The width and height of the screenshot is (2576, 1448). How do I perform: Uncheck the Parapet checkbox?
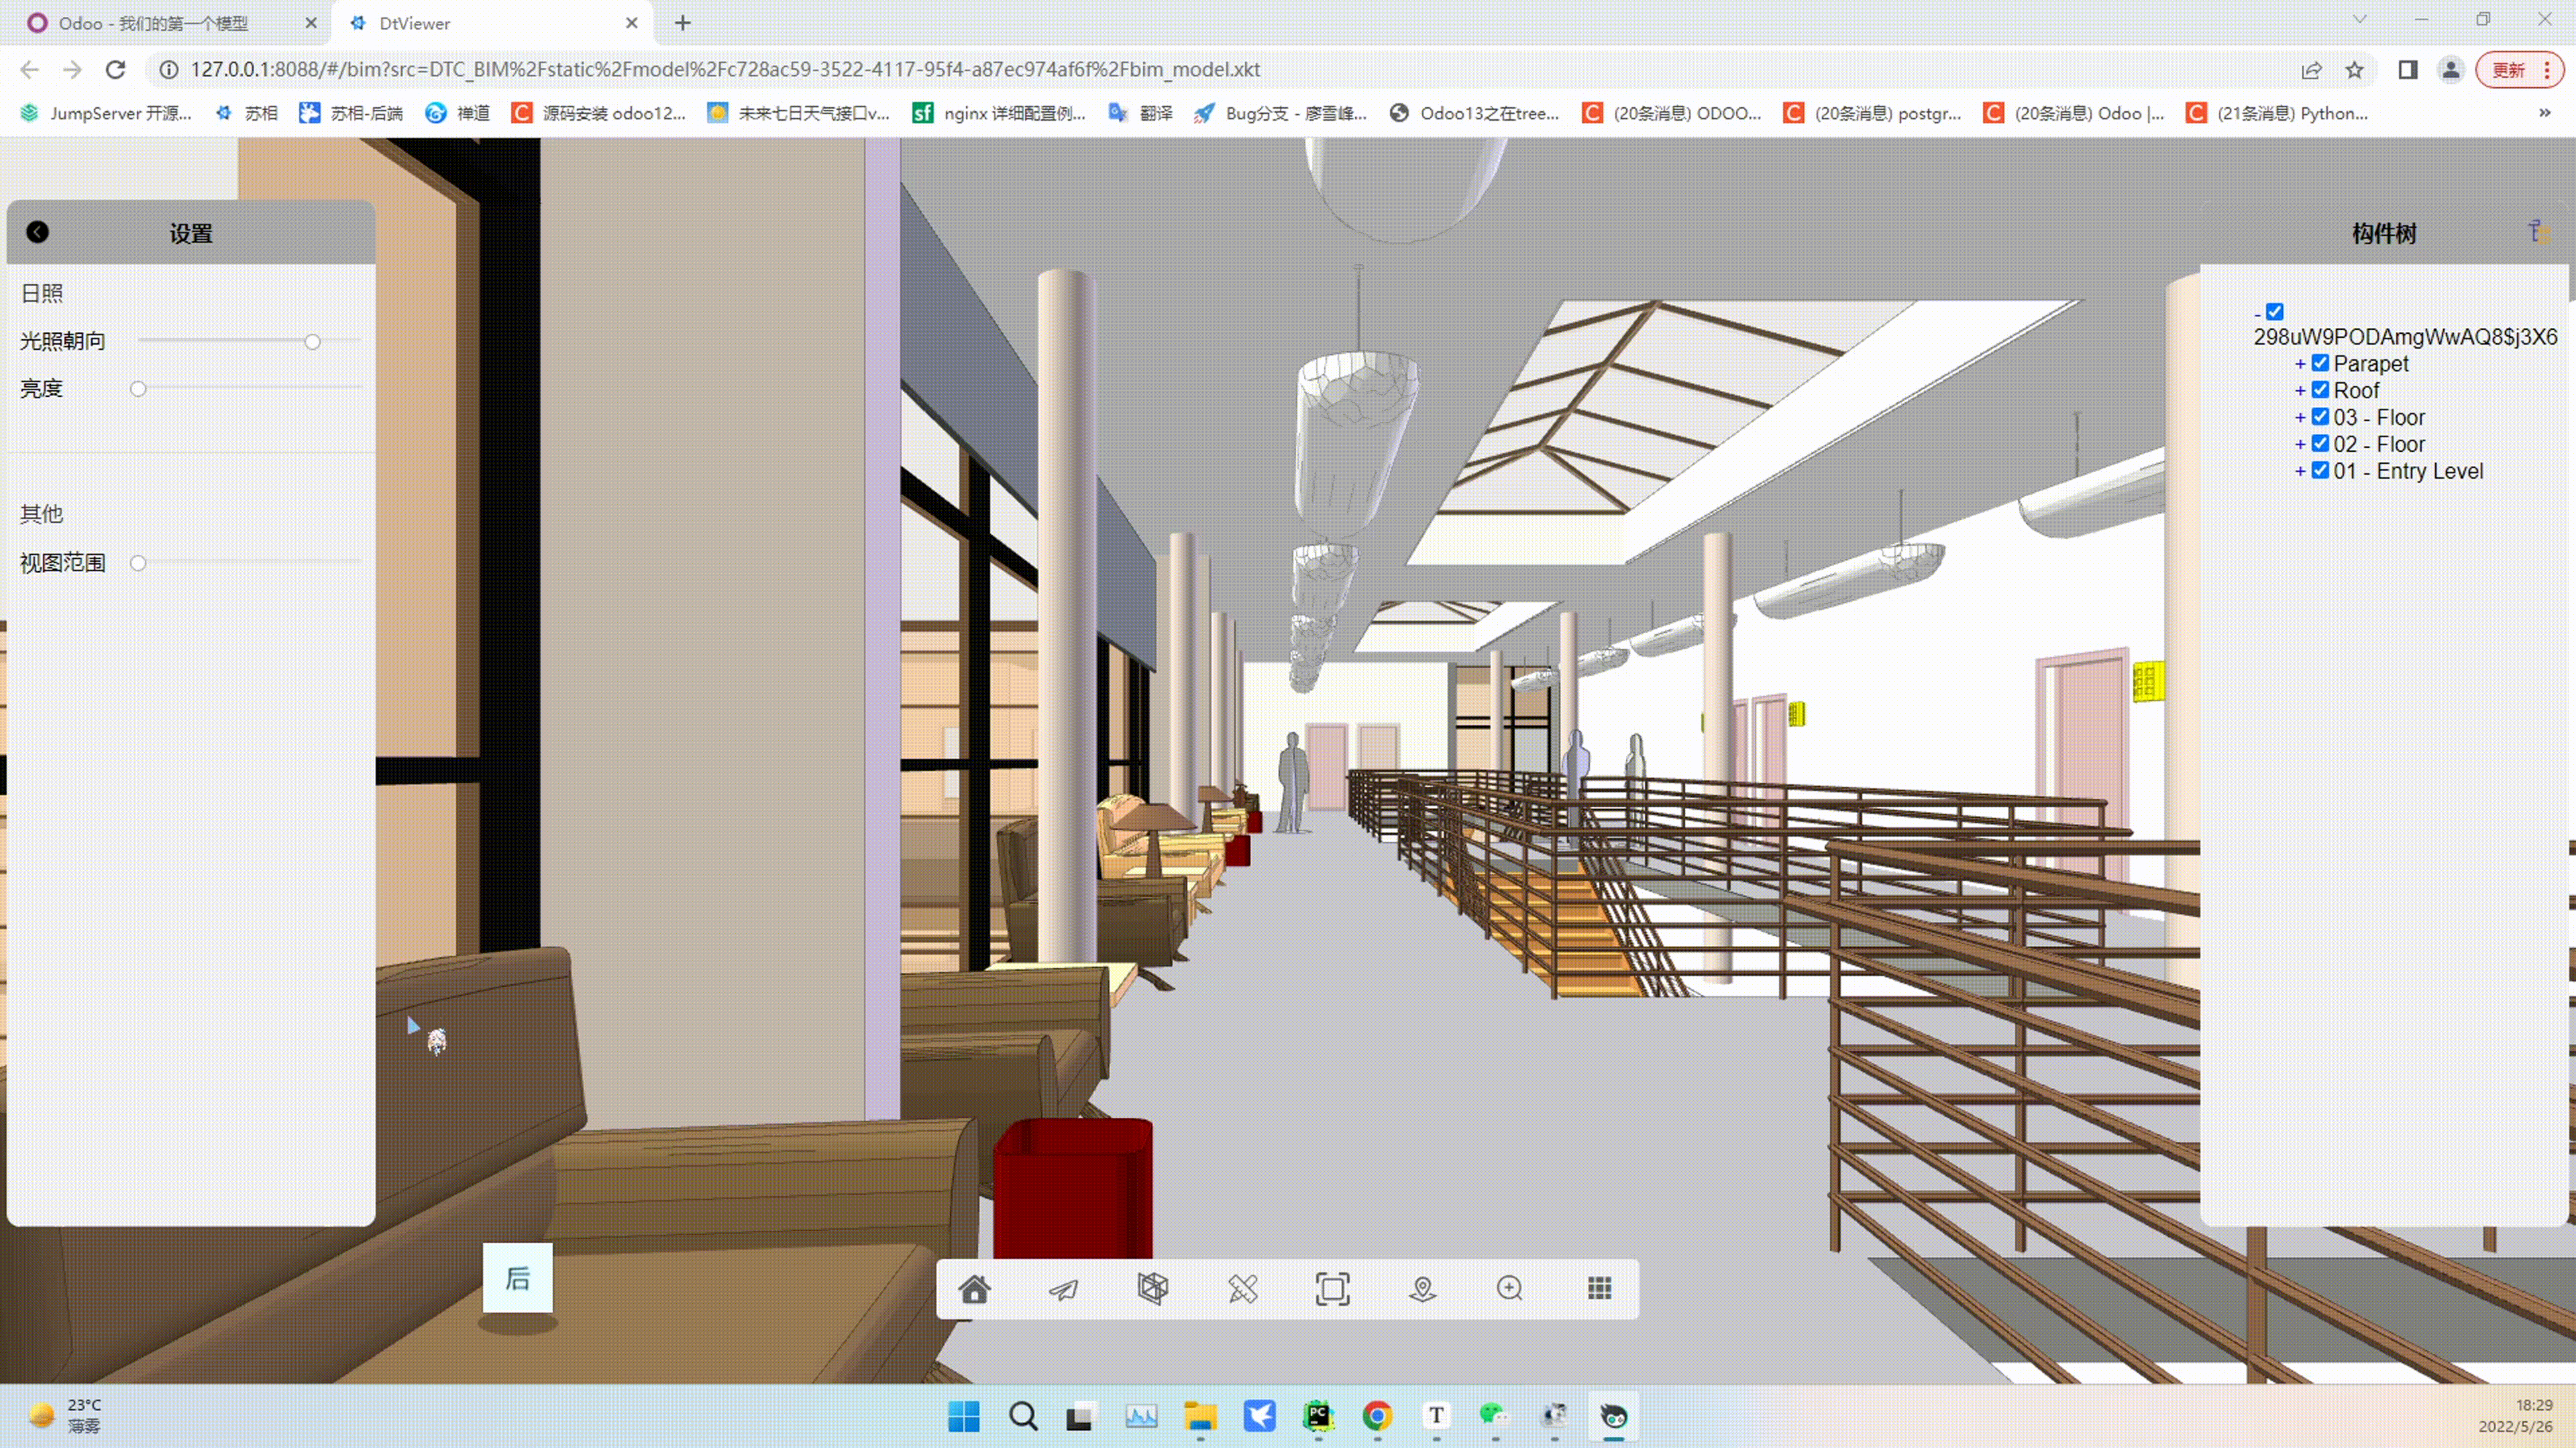click(x=2320, y=363)
